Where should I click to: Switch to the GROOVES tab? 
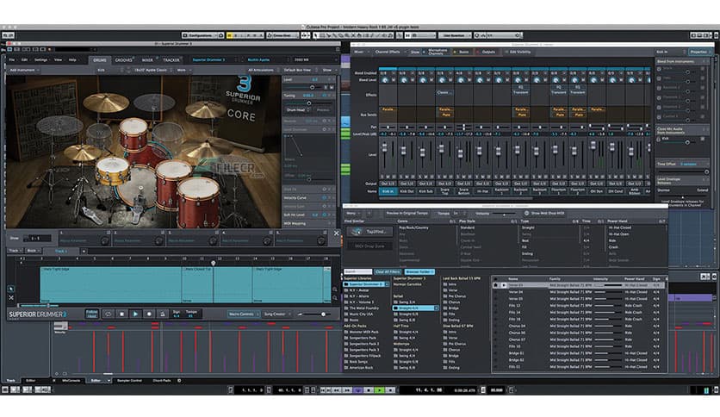(123, 60)
